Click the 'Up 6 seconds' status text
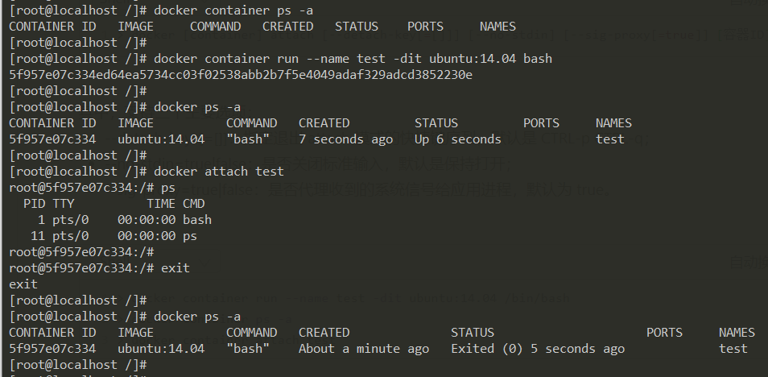The width and height of the screenshot is (768, 377). 457,139
